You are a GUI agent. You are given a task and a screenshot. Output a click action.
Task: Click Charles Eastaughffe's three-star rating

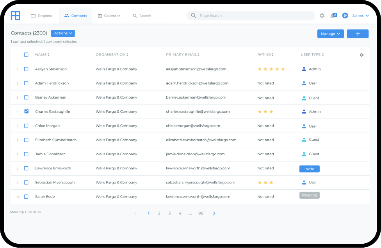[265, 112]
